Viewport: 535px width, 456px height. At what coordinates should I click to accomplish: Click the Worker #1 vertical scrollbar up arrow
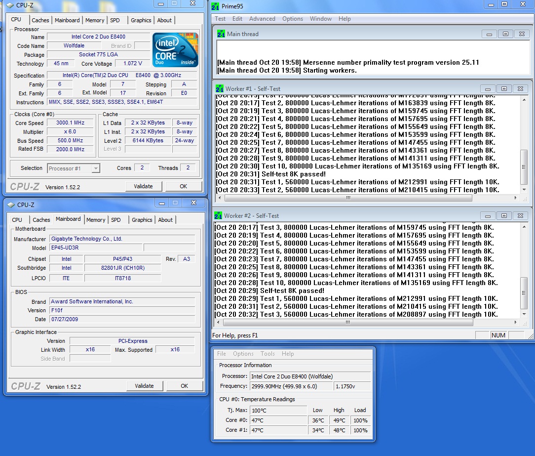pos(524,100)
